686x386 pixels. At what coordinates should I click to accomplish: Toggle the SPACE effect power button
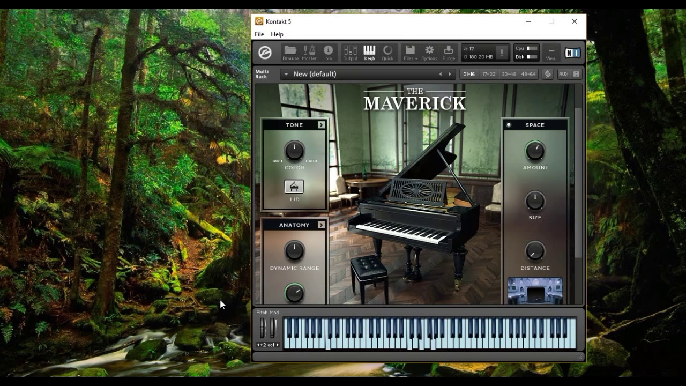point(509,125)
